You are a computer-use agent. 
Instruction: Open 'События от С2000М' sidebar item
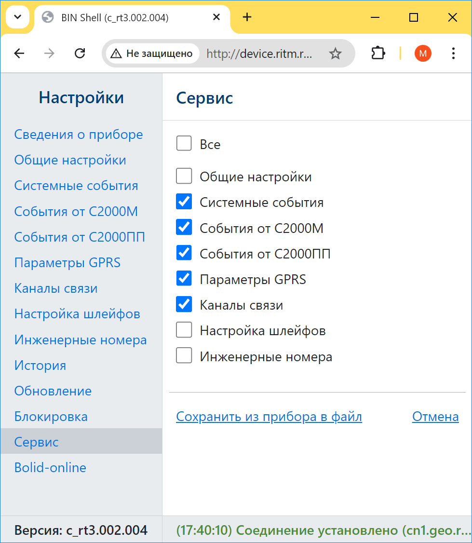(76, 211)
